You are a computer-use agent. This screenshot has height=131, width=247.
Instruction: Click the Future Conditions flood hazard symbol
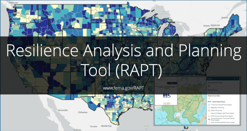point(209,119)
